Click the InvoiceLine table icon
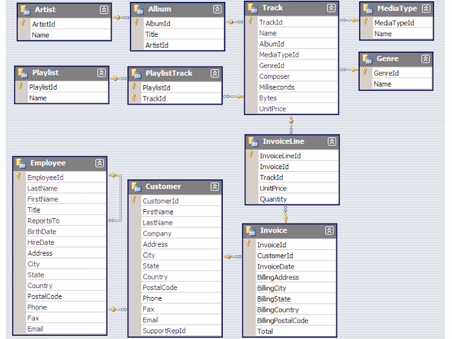Screen dimensions: 452x339 (253, 141)
